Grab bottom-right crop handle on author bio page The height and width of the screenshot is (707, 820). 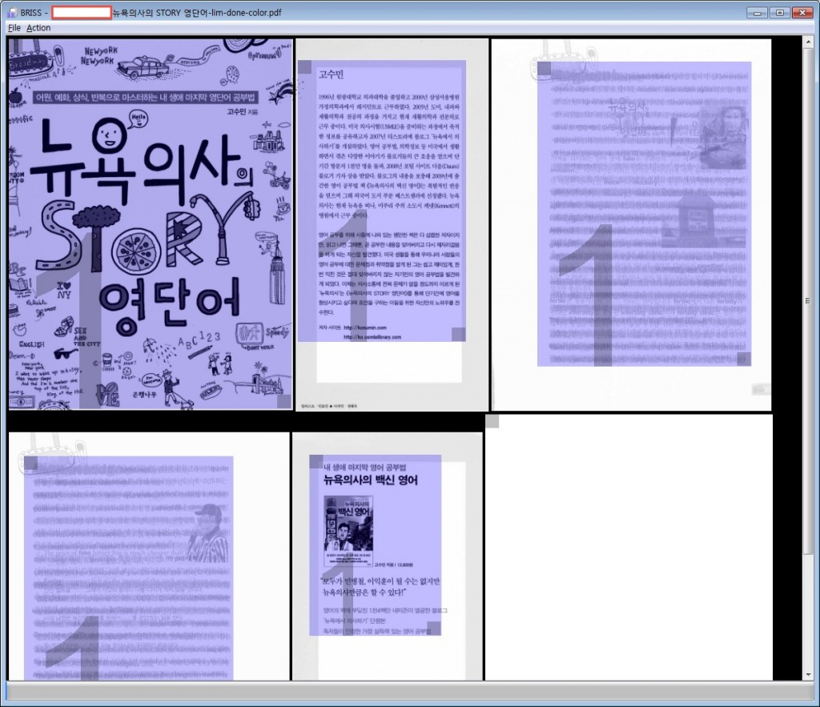pyautogui.click(x=459, y=335)
